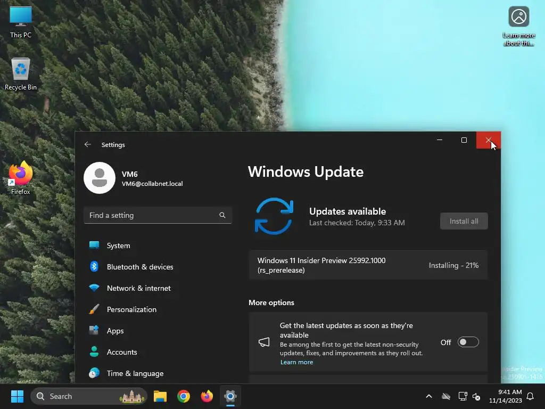This screenshot has width=545, height=409.
Task: Click the blue update sync arrows icon
Action: tap(274, 216)
